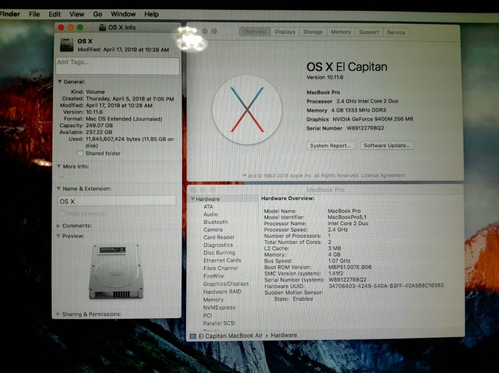Collapse the General section
The height and width of the screenshot is (373, 499).
[x=59, y=82]
